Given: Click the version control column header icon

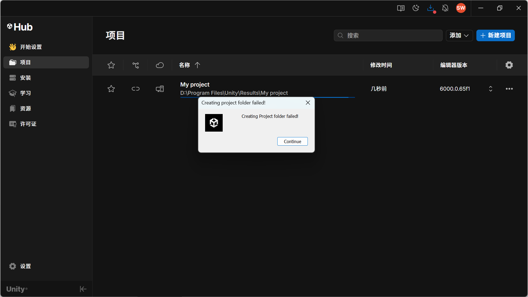Looking at the screenshot, I should [136, 65].
